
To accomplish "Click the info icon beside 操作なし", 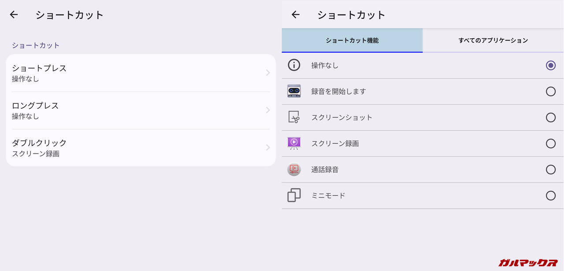I will [x=294, y=66].
